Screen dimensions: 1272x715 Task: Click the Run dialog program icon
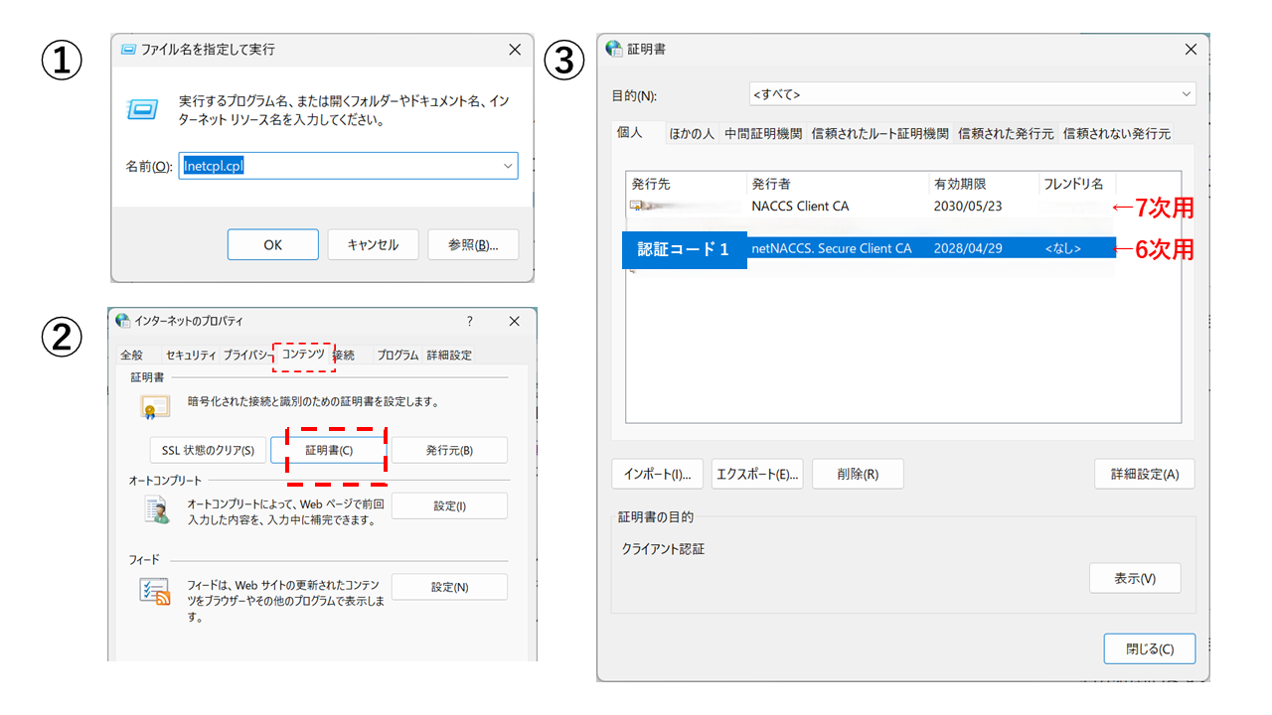143,108
